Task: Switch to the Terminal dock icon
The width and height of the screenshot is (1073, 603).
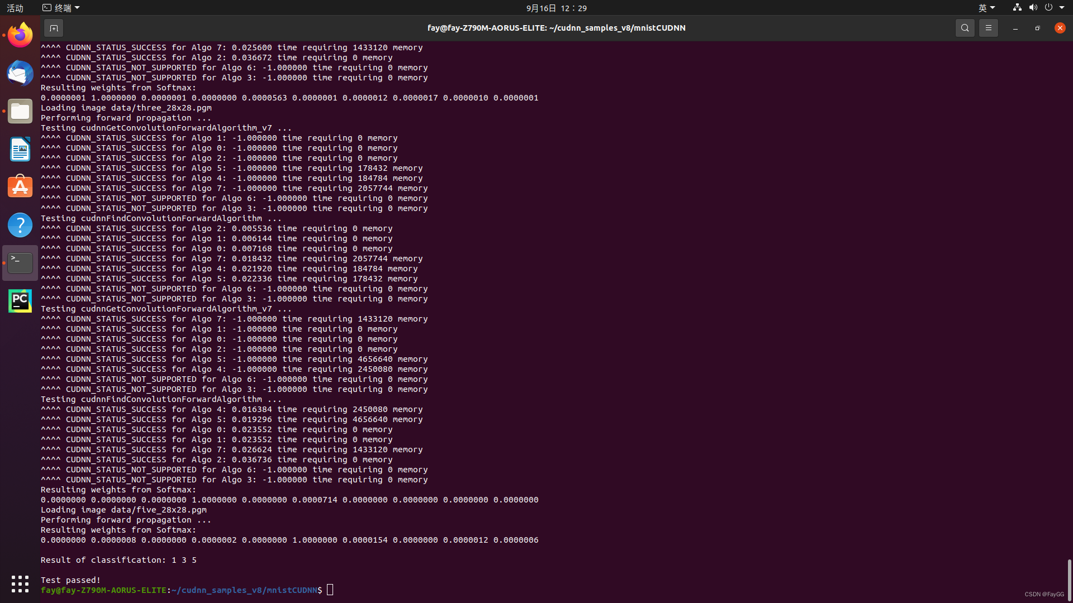Action: (20, 263)
